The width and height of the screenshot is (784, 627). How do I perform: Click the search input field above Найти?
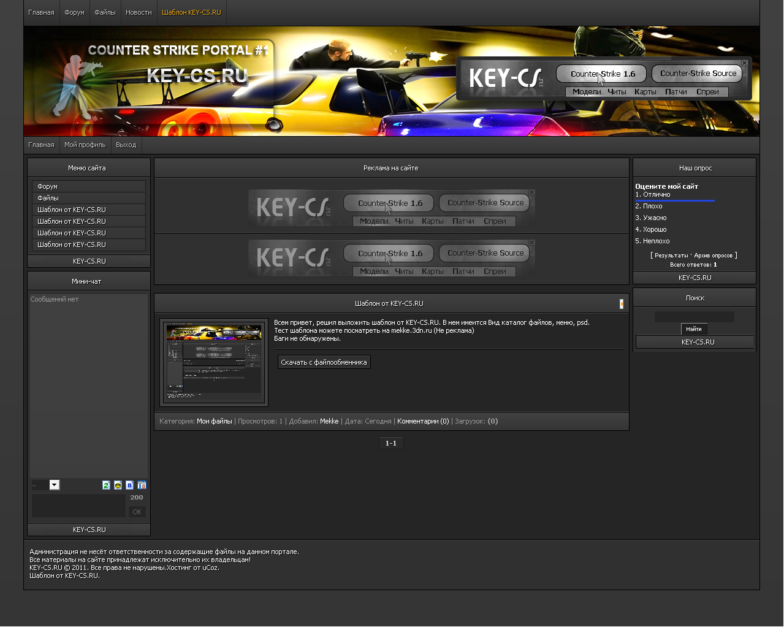tap(694, 317)
